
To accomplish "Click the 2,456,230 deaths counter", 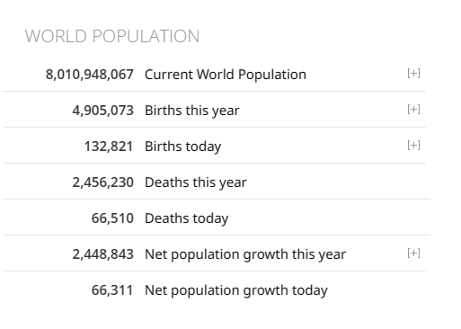I will [x=103, y=182].
